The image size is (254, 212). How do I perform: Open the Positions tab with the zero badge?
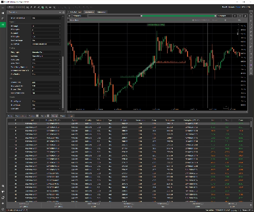(33, 116)
